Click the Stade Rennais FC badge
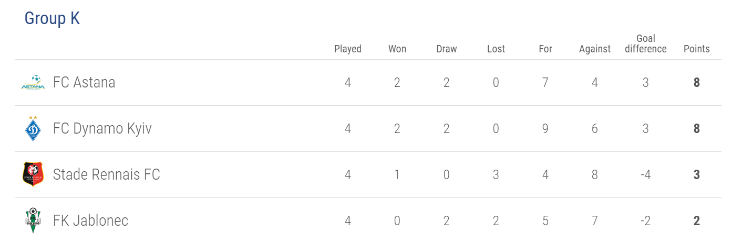 coord(33,174)
